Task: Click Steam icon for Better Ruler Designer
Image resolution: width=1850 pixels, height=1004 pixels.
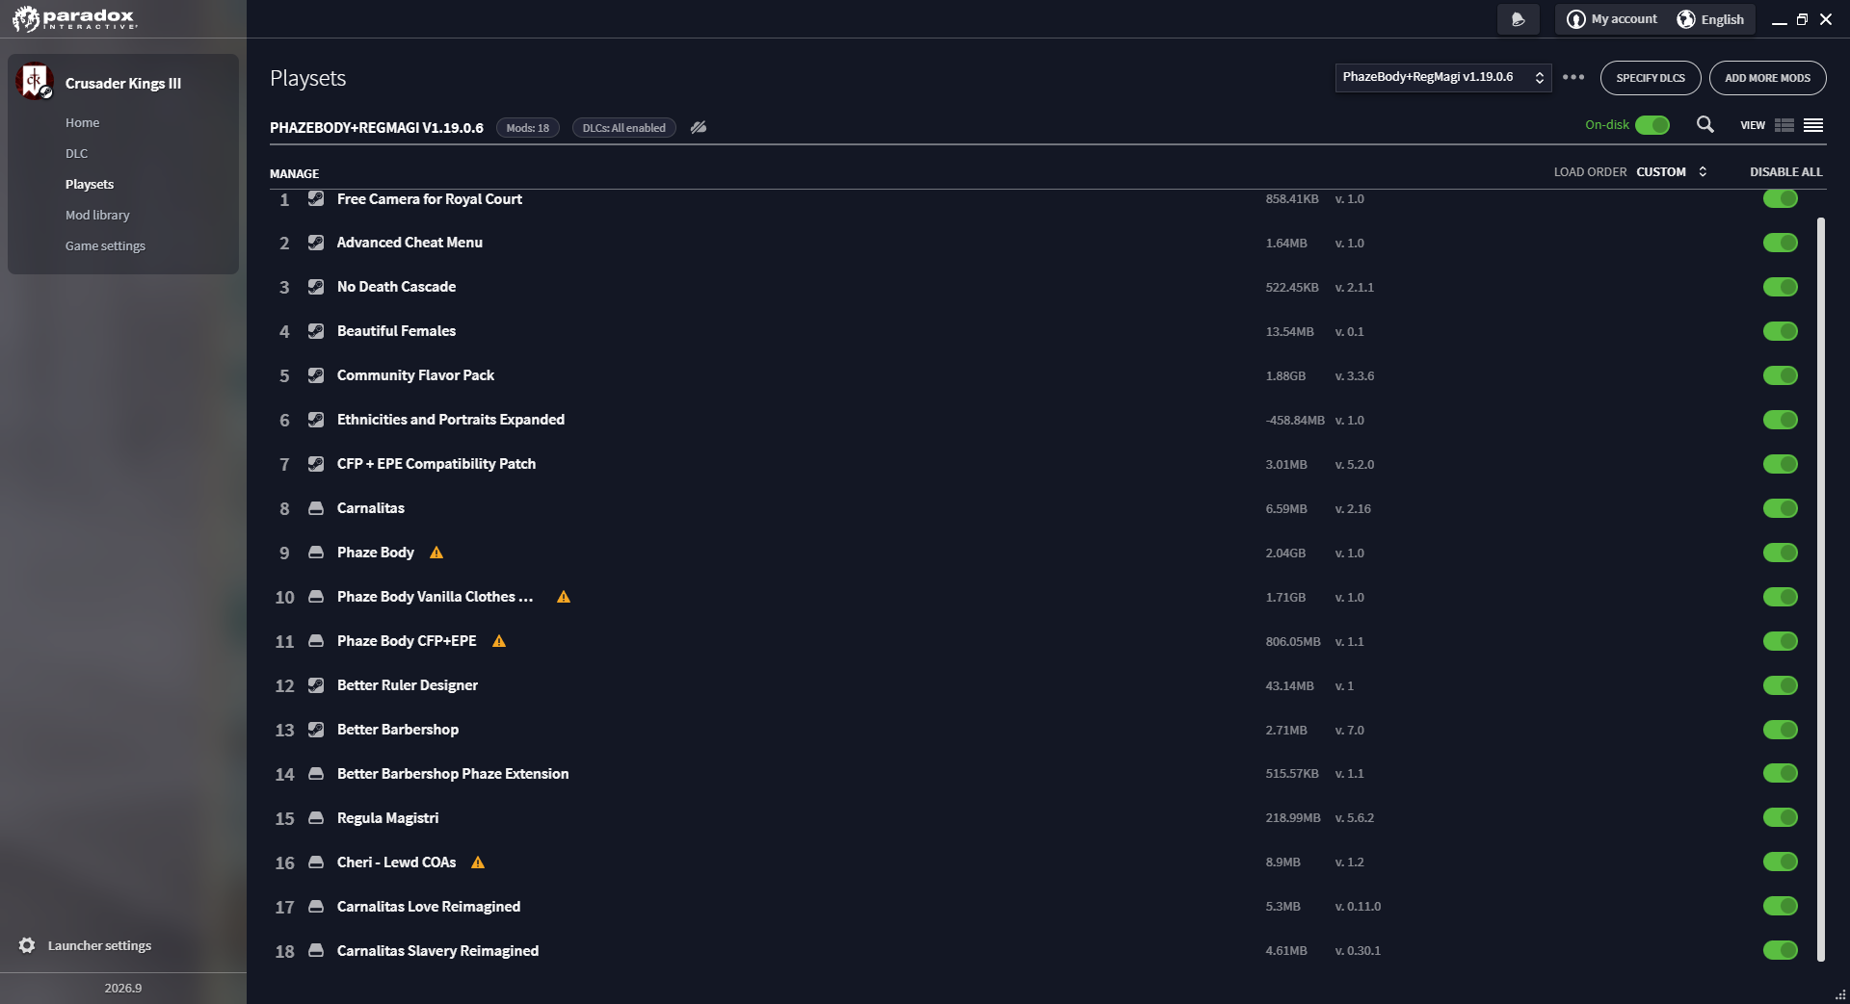Action: click(x=316, y=685)
